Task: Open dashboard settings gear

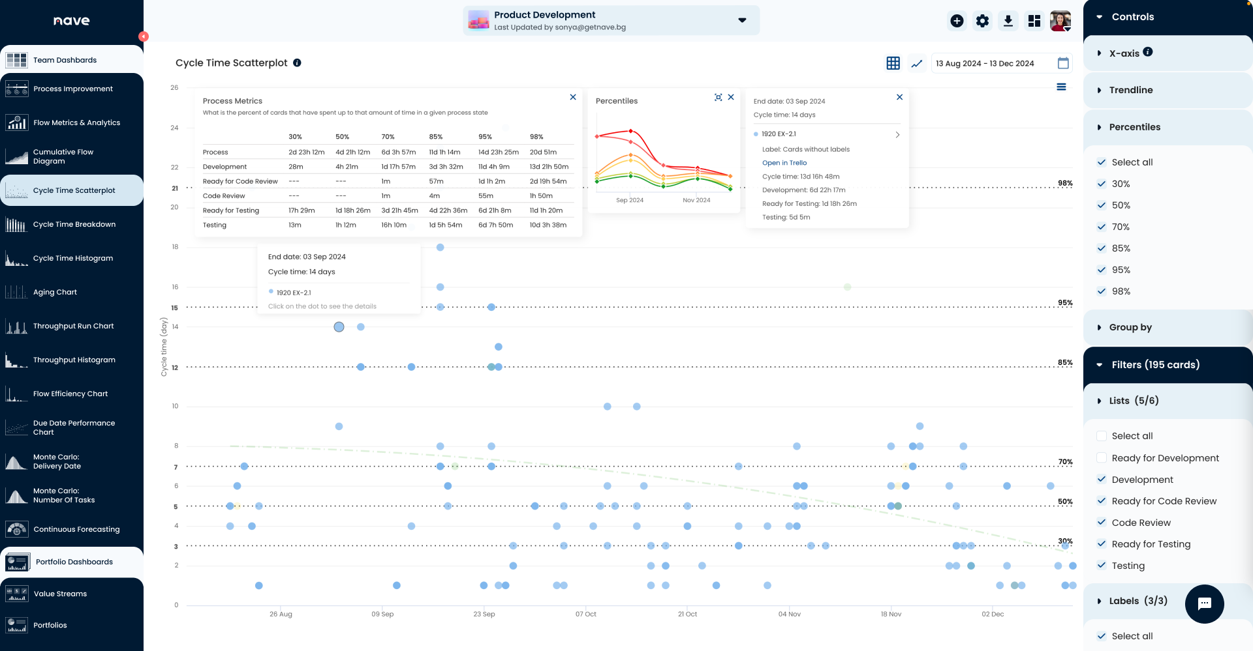Action: pyautogui.click(x=982, y=20)
